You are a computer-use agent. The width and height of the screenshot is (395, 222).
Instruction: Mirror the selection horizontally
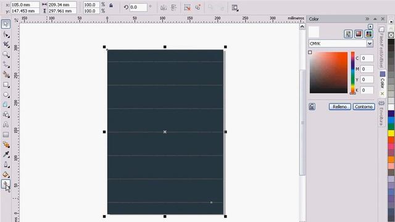pyautogui.click(x=164, y=7)
